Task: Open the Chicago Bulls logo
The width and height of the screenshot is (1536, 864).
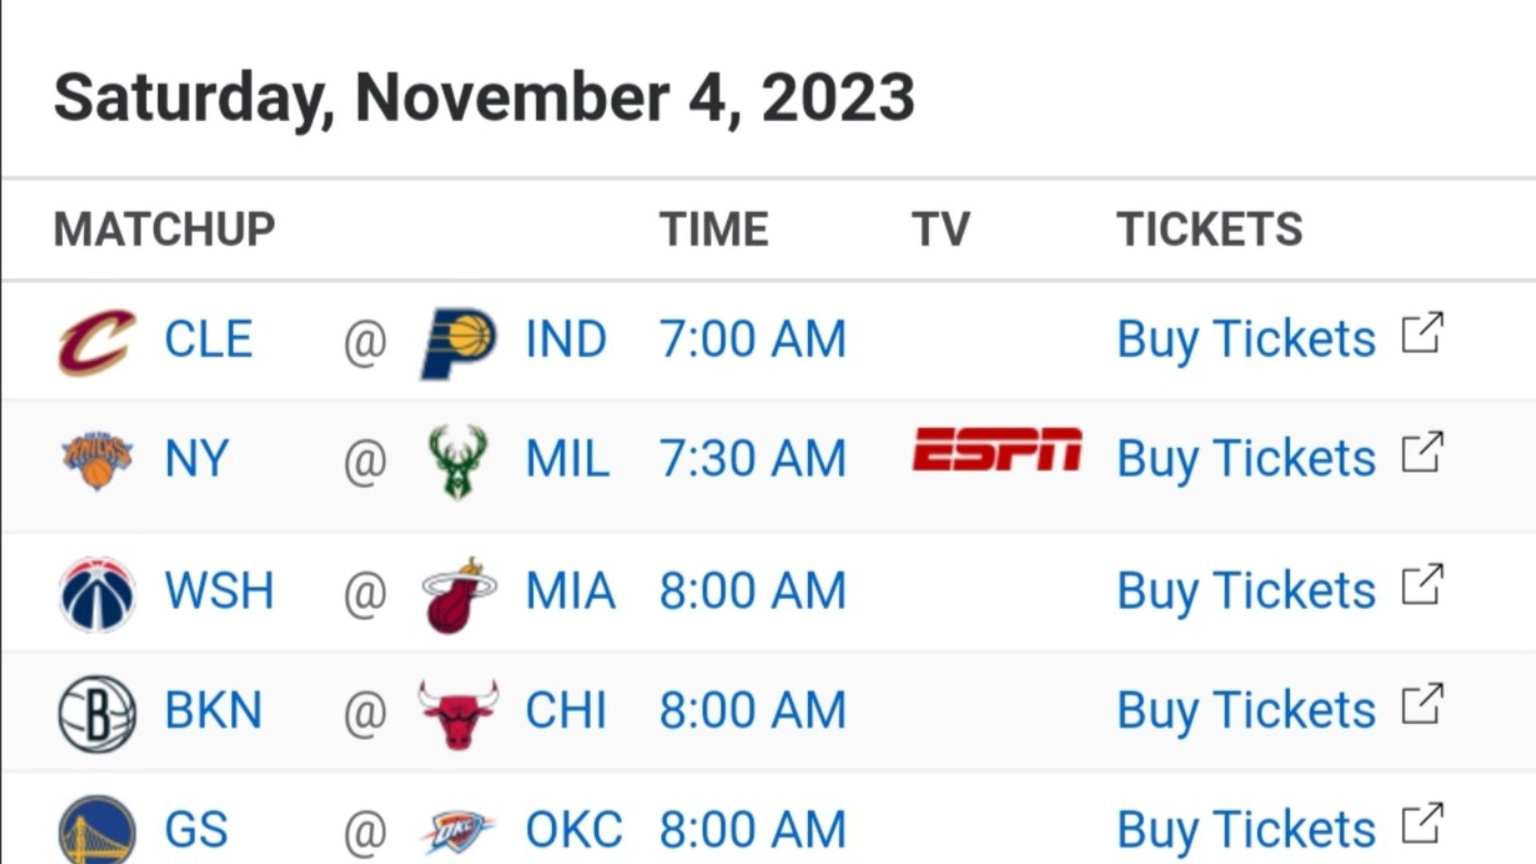Action: tap(458, 714)
